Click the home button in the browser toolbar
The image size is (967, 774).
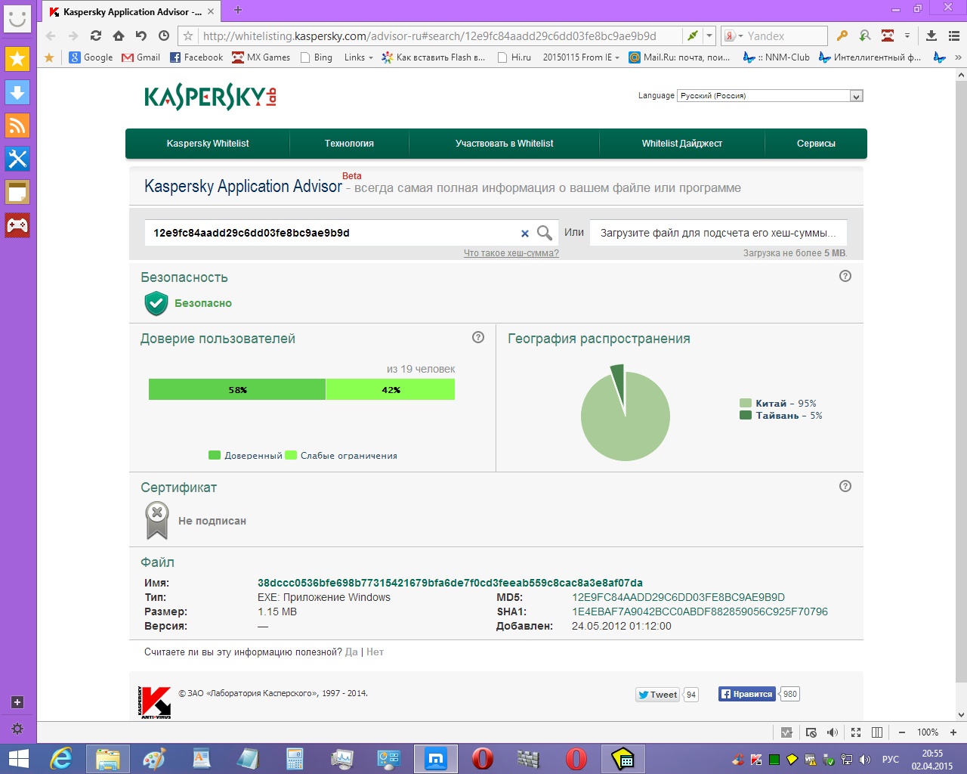(x=119, y=36)
